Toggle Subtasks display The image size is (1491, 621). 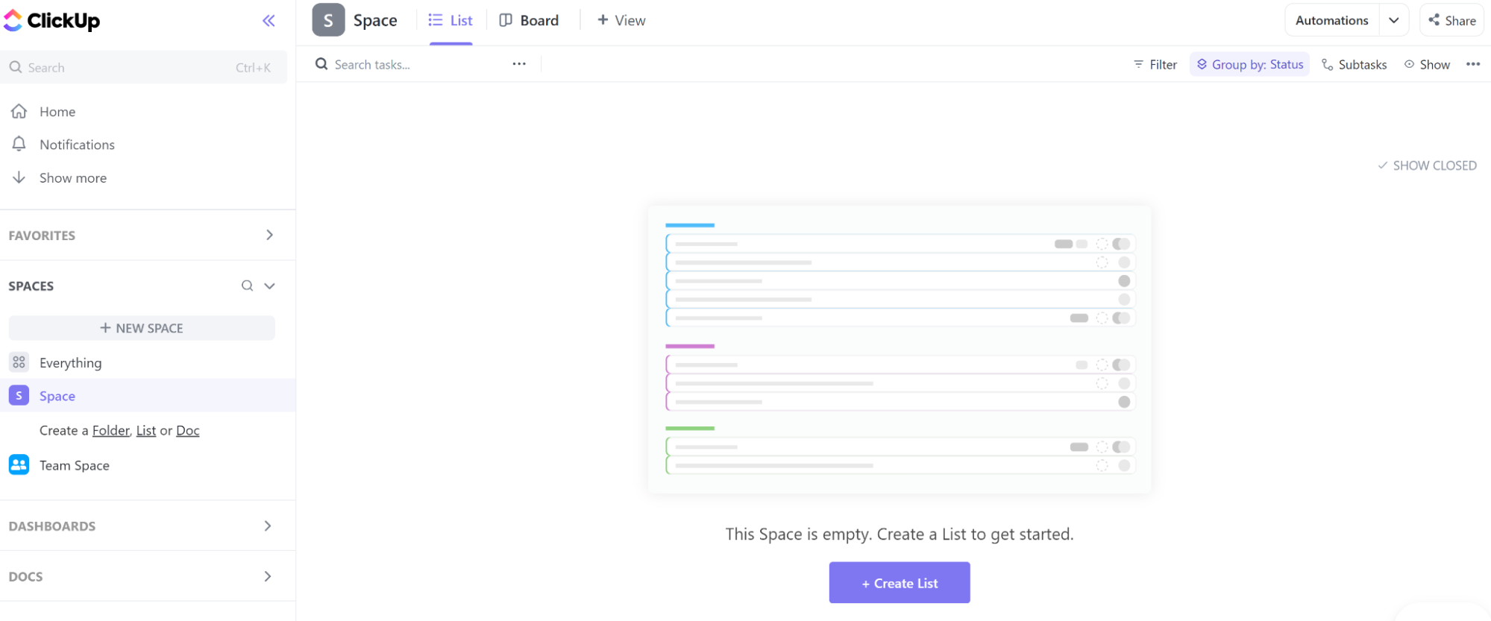click(x=1354, y=65)
